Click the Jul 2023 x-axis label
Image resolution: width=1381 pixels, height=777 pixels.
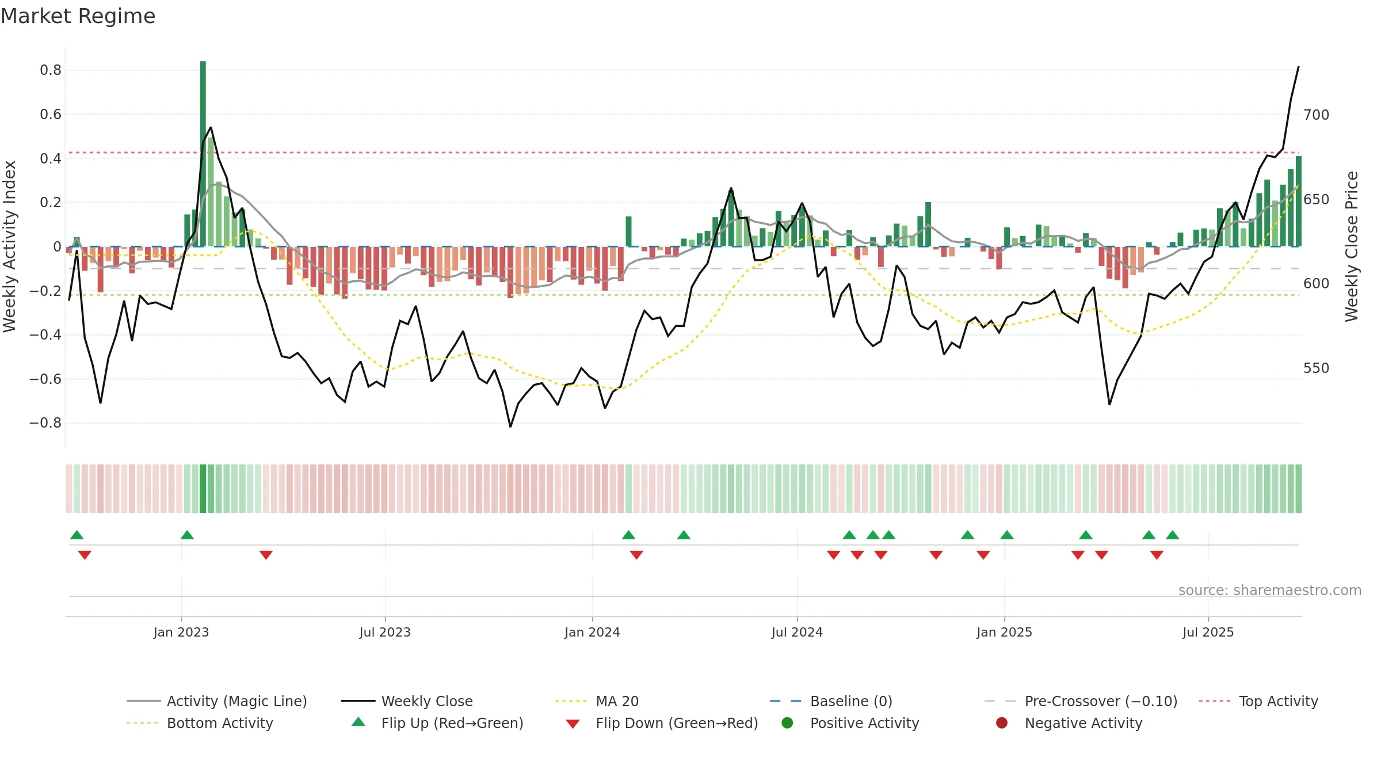pos(385,632)
